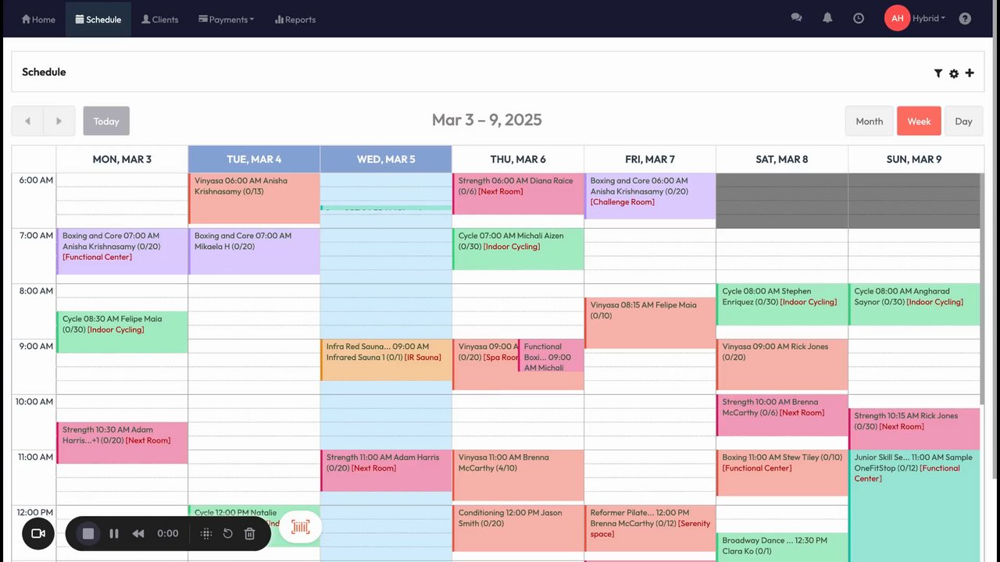The height and width of the screenshot is (562, 1000).
Task: Open Conditioning 12:00 PM Jason Smith class
Action: click(518, 528)
